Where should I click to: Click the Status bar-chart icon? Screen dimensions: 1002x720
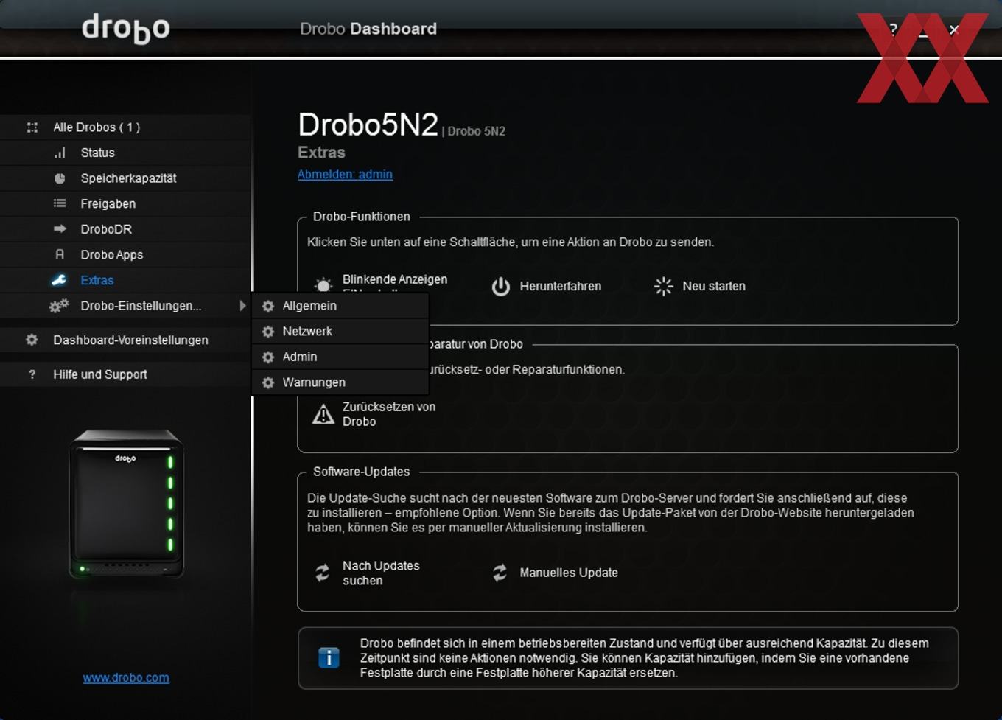(60, 153)
